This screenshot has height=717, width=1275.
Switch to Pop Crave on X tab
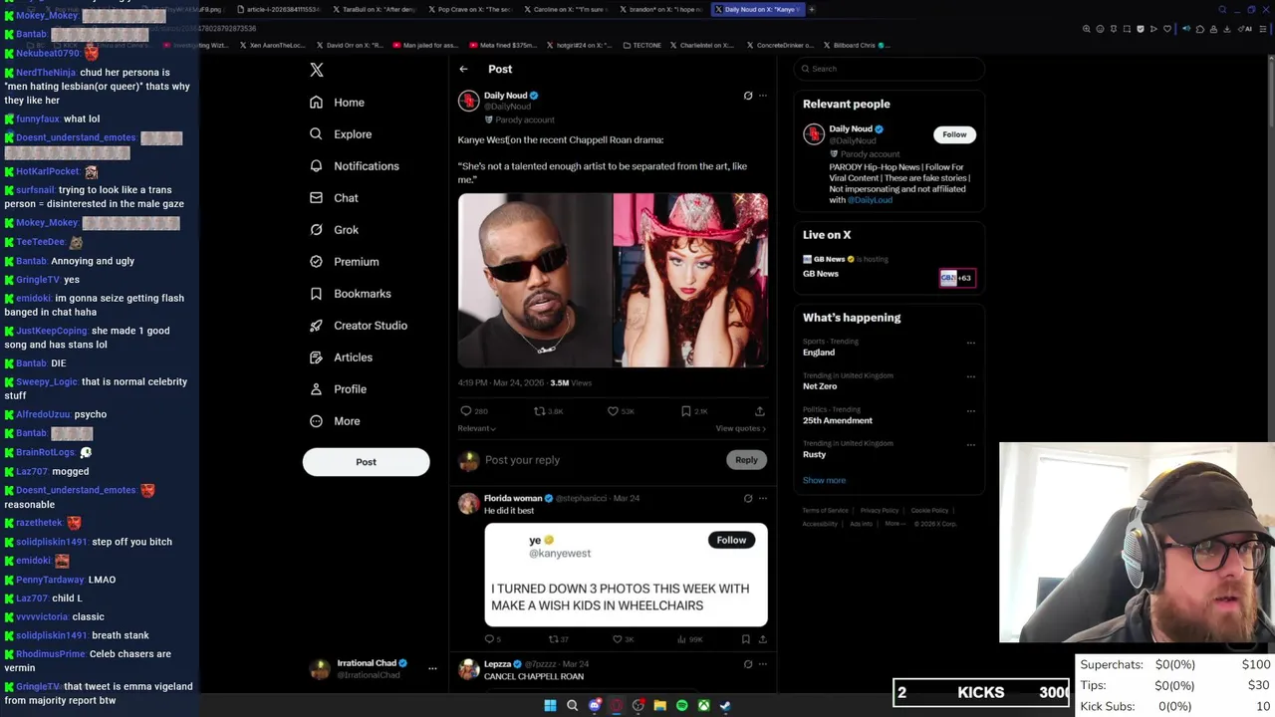click(473, 9)
